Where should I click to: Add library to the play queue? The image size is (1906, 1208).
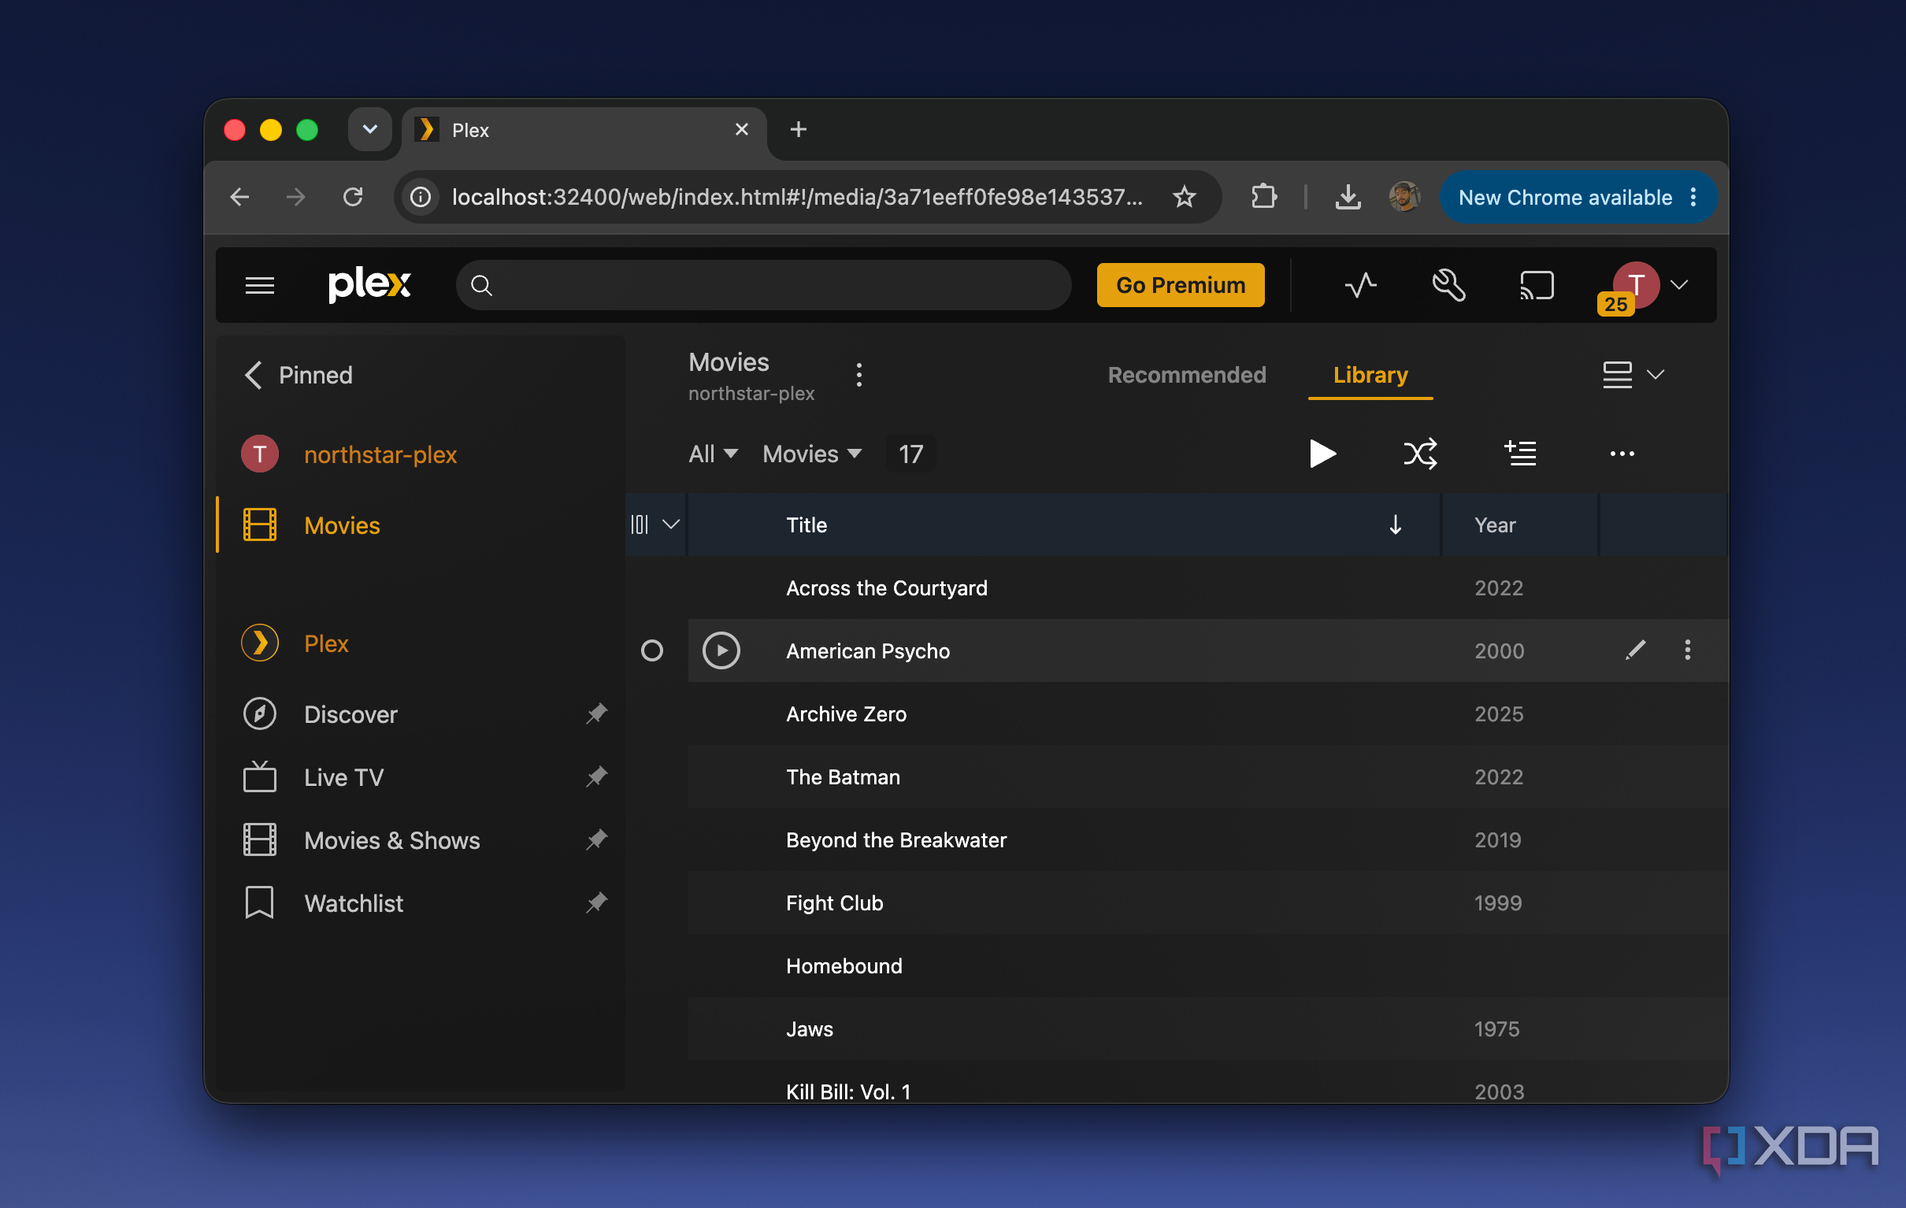(1519, 454)
